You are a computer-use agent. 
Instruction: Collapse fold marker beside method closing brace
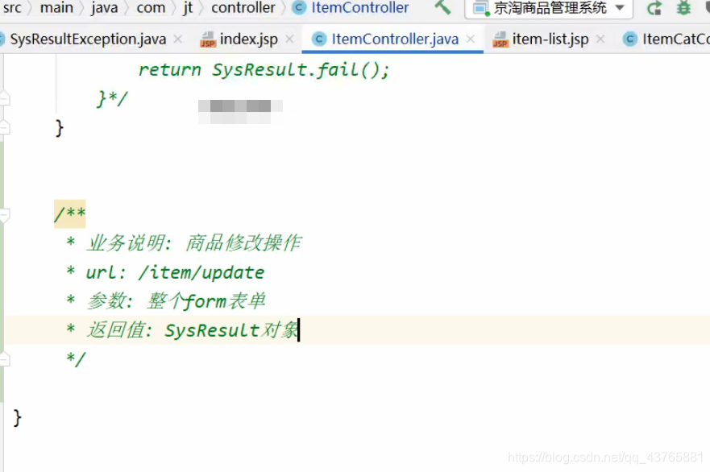[4, 127]
